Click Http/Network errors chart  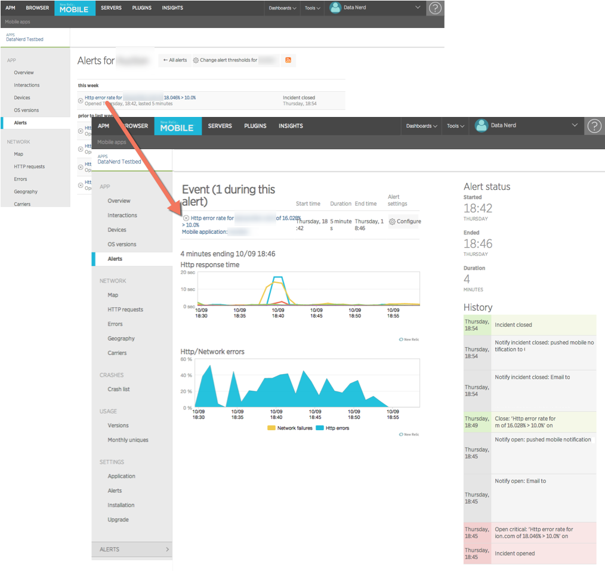click(x=307, y=383)
